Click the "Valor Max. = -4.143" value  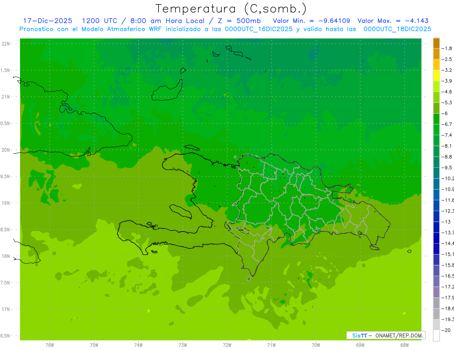click(x=393, y=21)
